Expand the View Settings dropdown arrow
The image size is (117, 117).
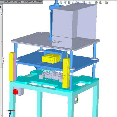pos(110,3)
